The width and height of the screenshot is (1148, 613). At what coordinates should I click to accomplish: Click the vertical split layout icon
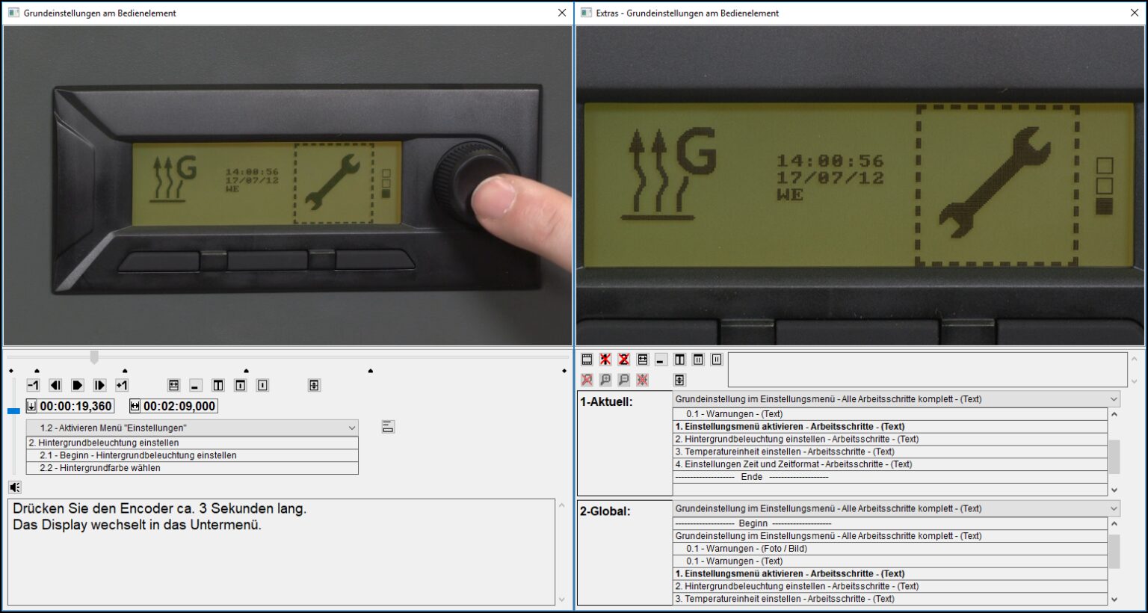click(x=679, y=360)
